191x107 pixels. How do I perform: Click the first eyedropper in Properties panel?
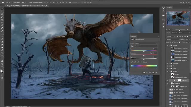point(132,62)
